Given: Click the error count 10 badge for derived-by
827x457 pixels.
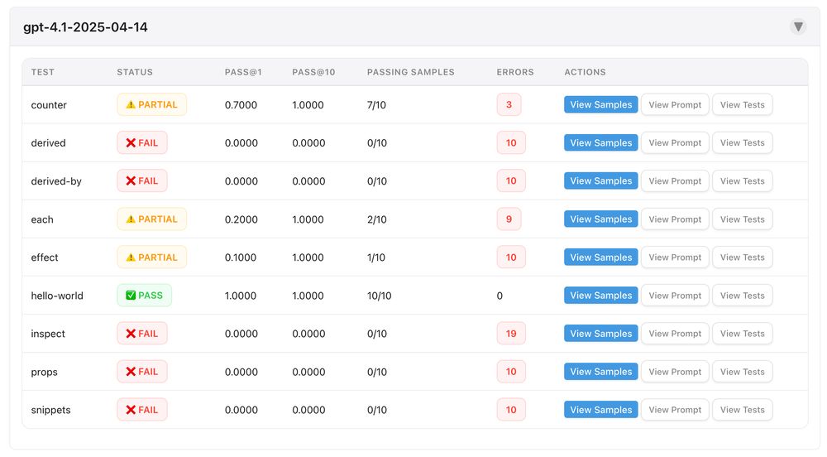Looking at the screenshot, I should pos(511,180).
